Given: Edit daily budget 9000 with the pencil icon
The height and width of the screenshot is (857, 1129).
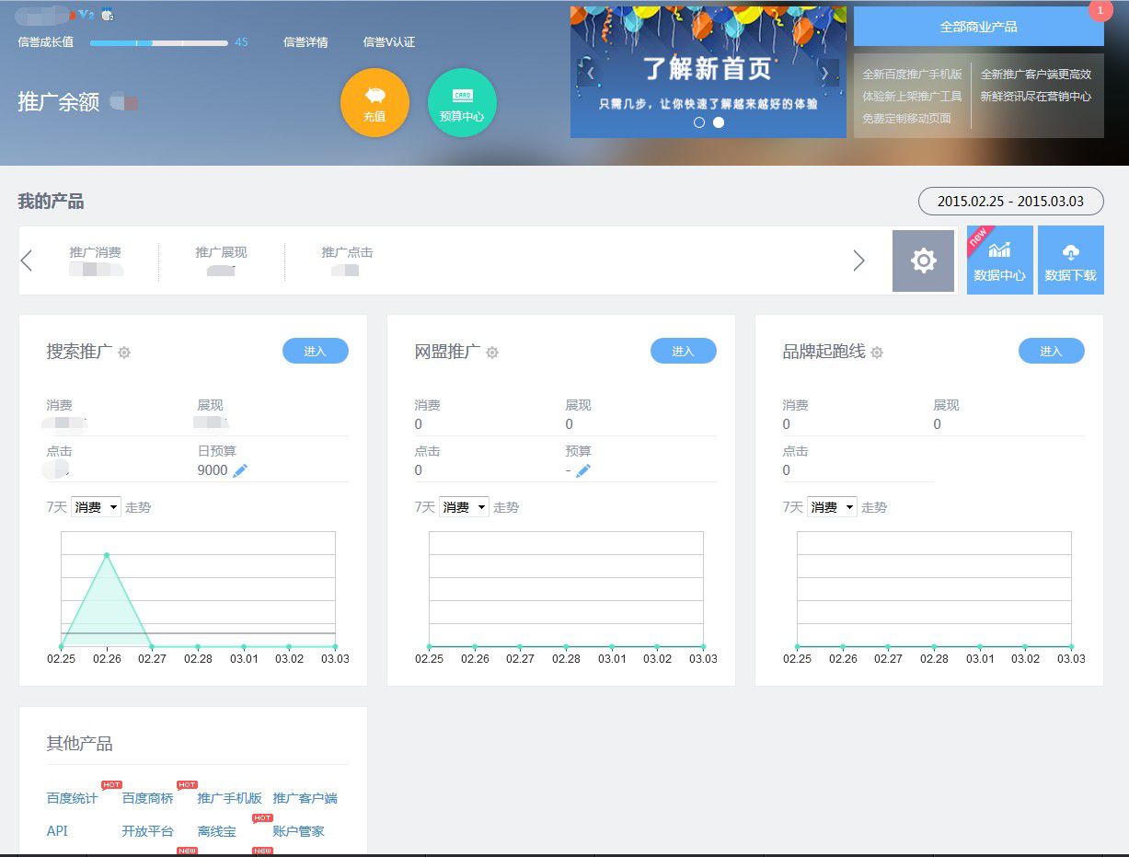Looking at the screenshot, I should pos(240,469).
